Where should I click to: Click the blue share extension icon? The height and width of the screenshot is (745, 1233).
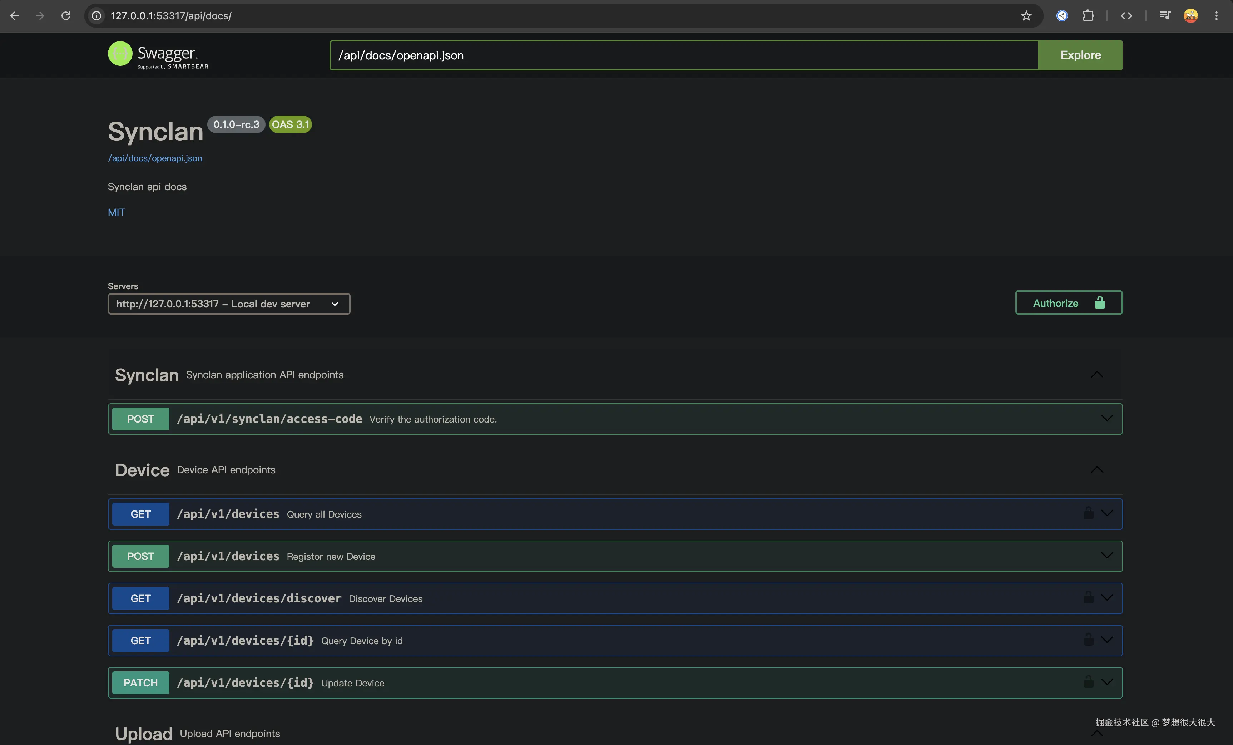(1062, 15)
